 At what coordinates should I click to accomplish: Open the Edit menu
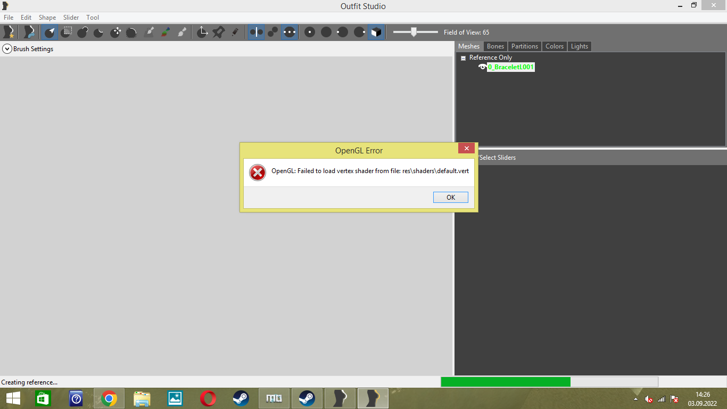(x=26, y=18)
